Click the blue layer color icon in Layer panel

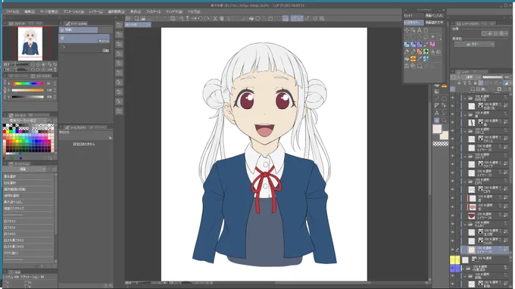[506, 83]
